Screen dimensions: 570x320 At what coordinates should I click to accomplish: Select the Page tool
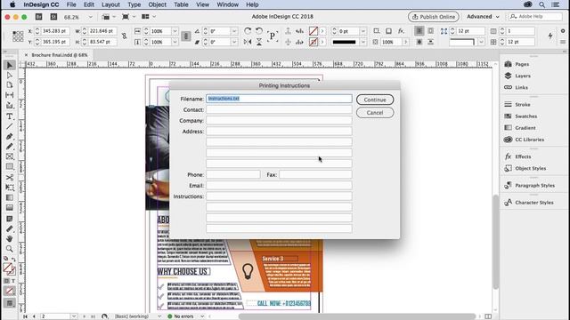[x=10, y=85]
